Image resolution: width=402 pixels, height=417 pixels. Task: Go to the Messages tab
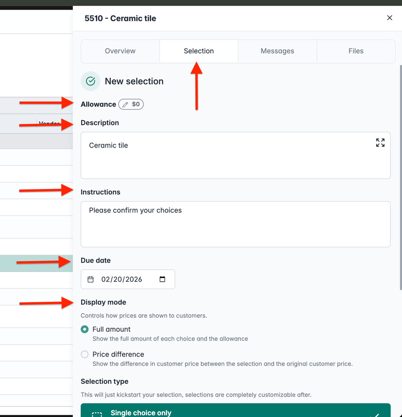[277, 51]
